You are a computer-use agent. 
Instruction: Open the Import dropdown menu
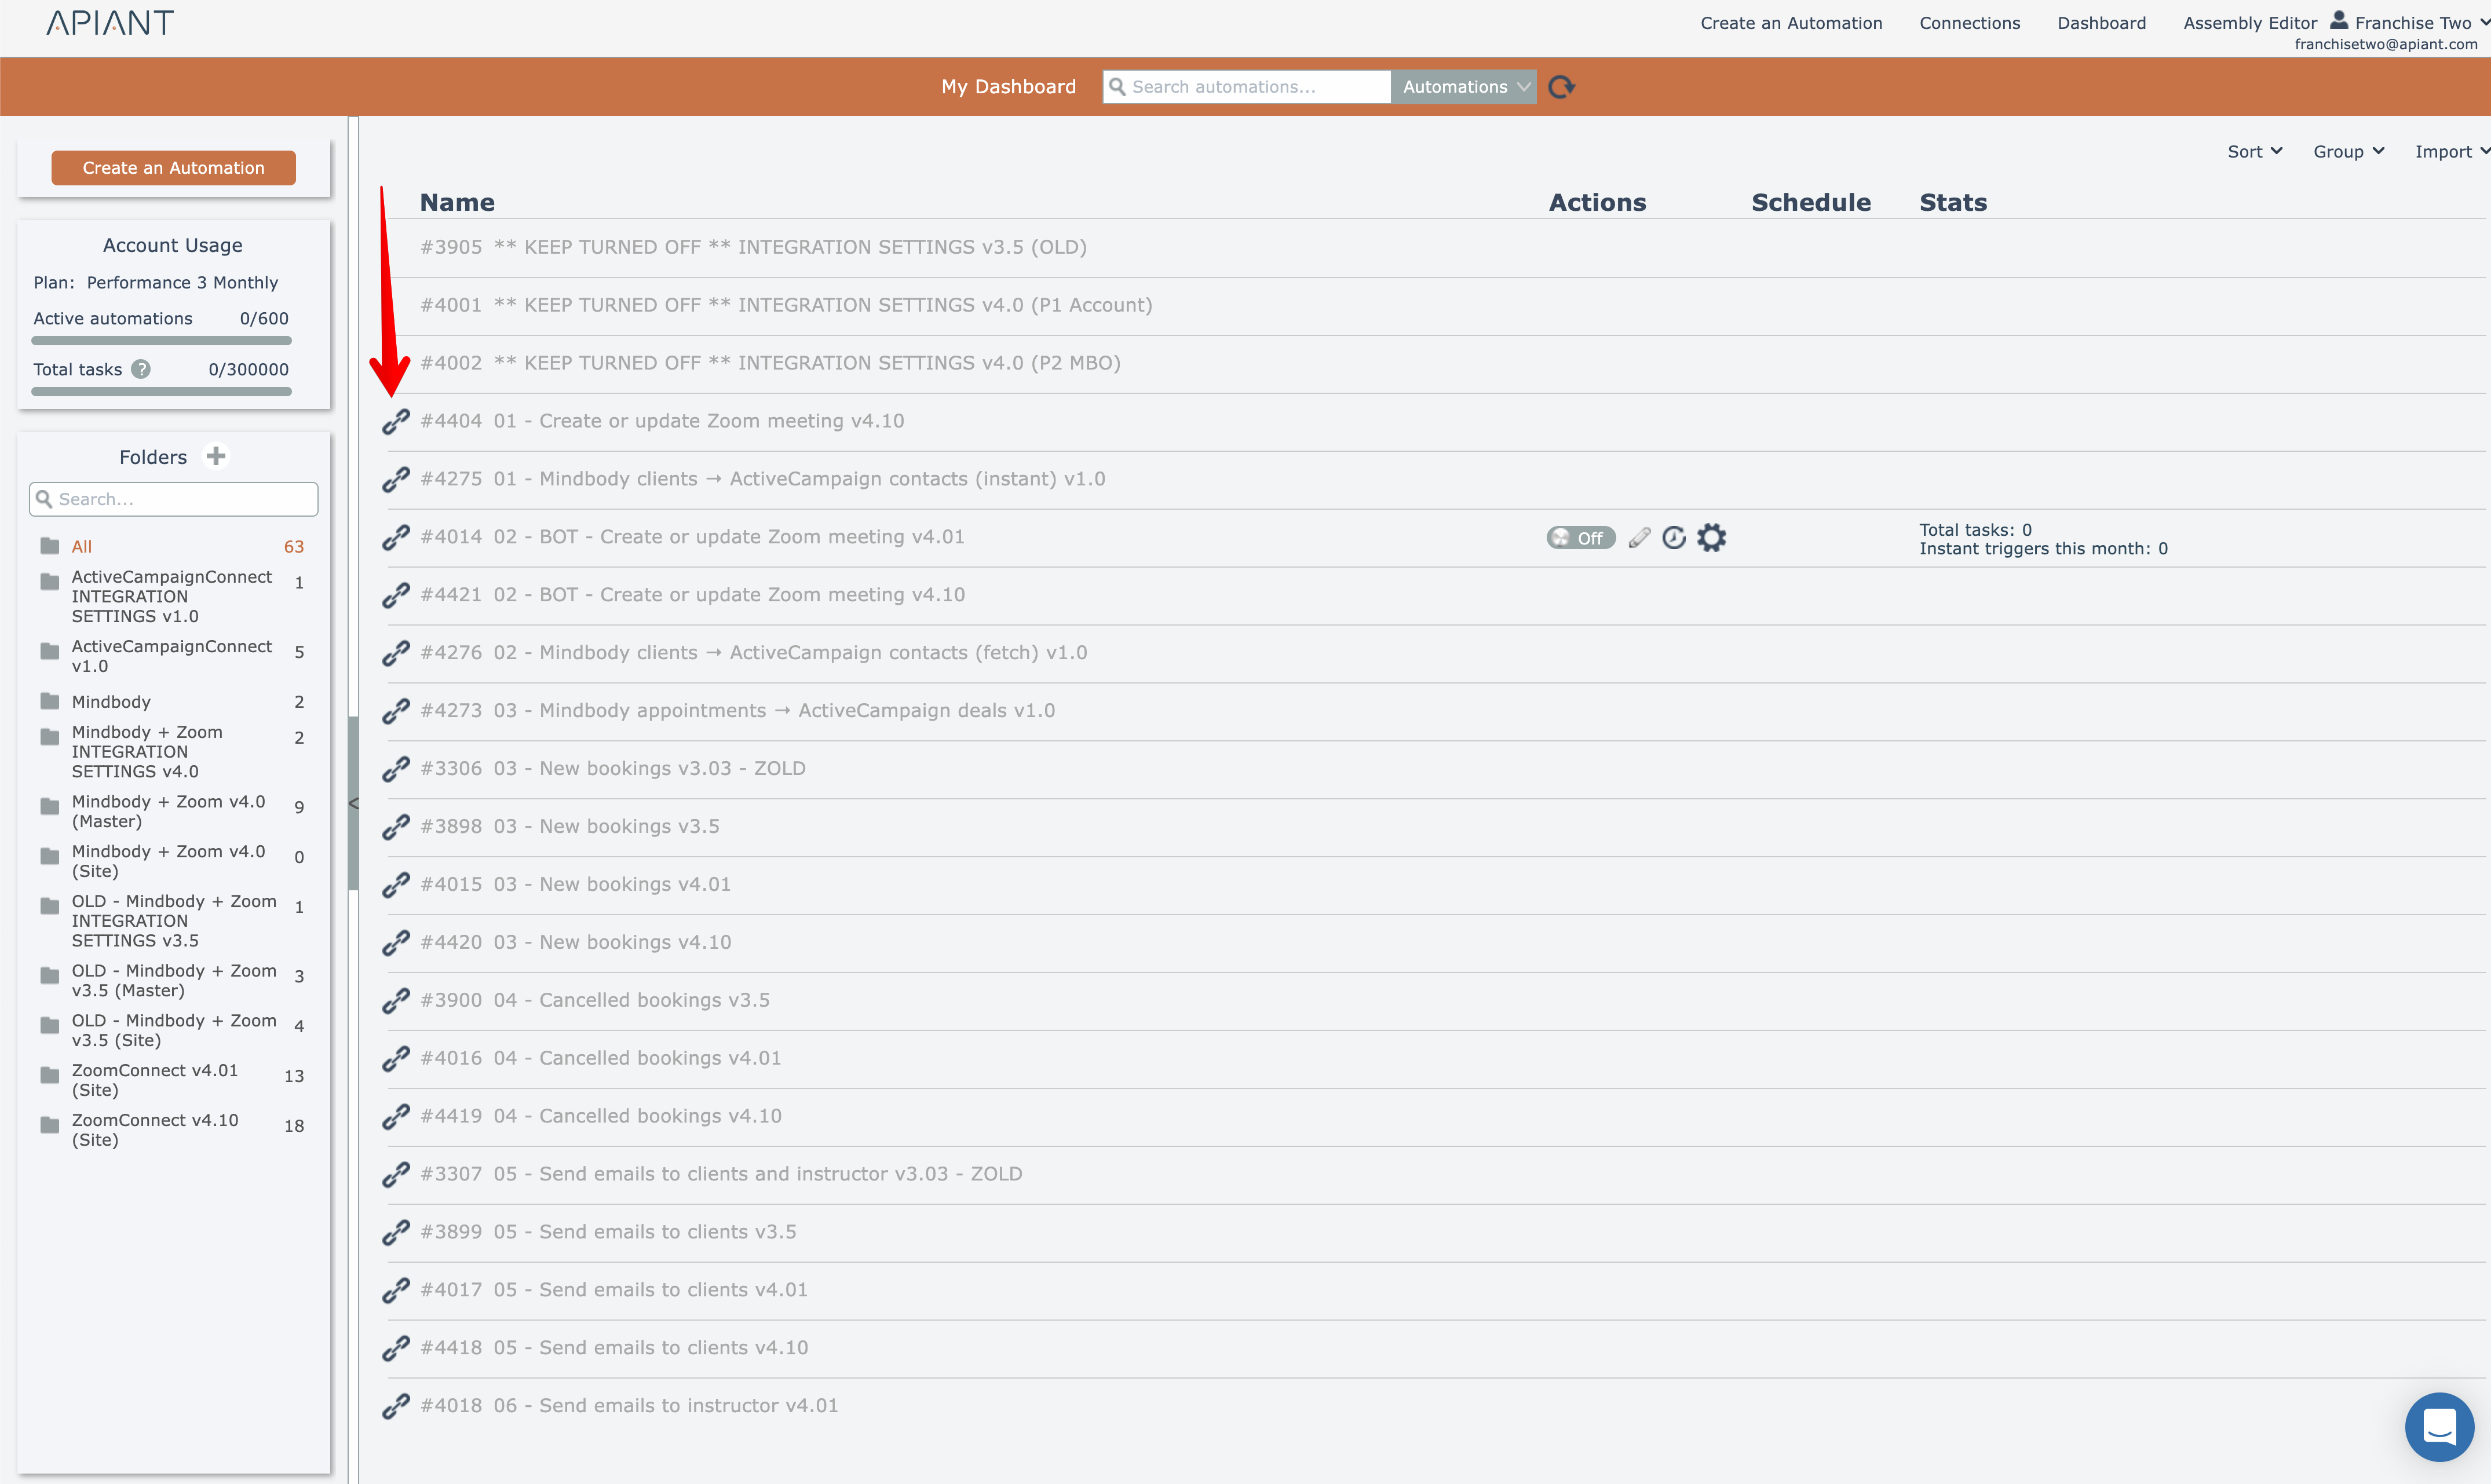pos(2450,152)
